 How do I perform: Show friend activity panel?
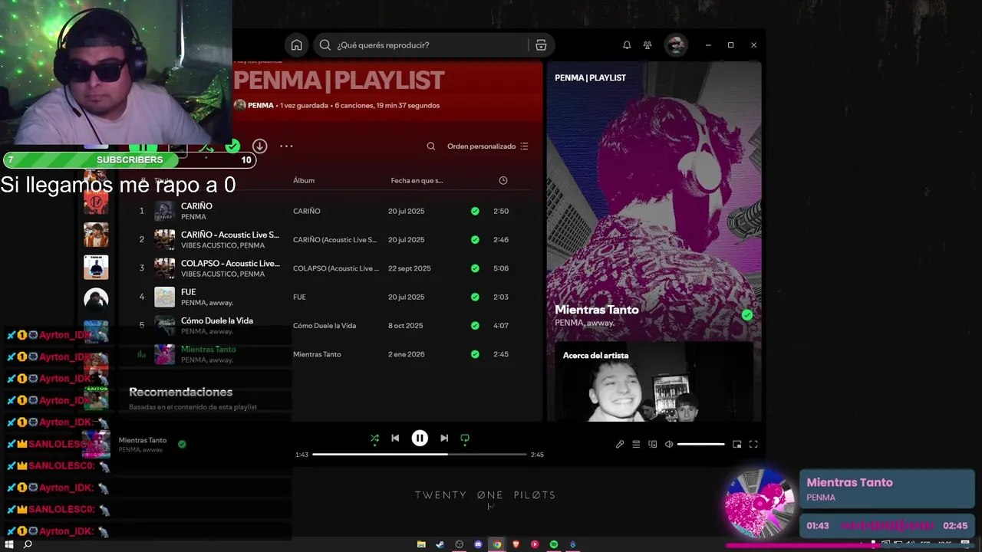648,45
